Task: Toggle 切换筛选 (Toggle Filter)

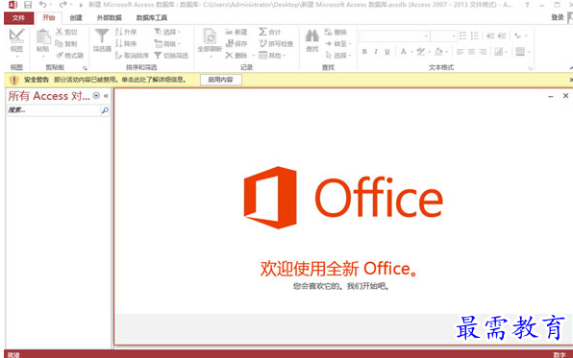Action: pos(171,56)
